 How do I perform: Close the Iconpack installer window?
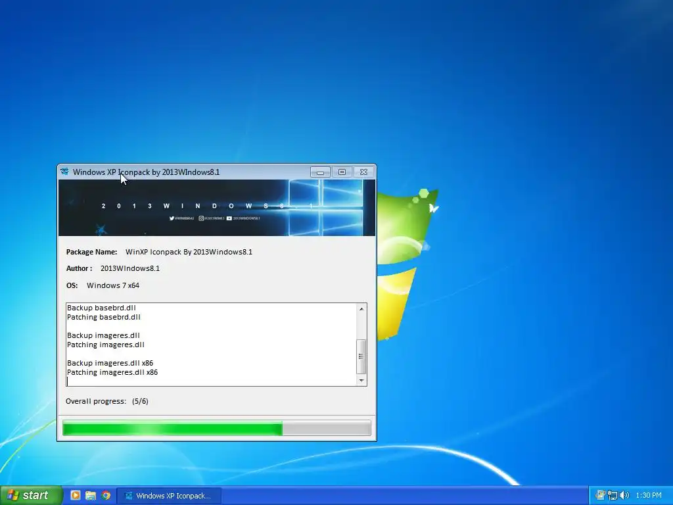(x=363, y=172)
